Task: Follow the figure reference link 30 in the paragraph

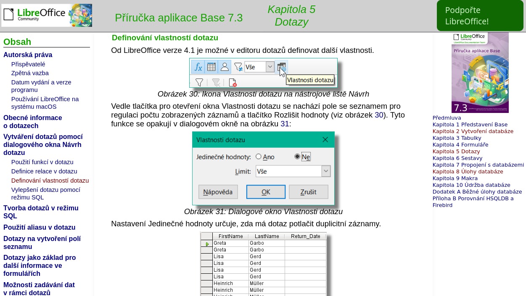Action: pos(379,115)
